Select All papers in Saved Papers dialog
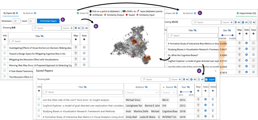Image resolution: width=258 pixels, height=120 pixels. 193,79
